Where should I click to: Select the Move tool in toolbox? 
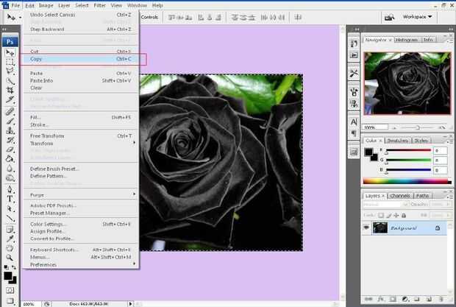[x=10, y=53]
